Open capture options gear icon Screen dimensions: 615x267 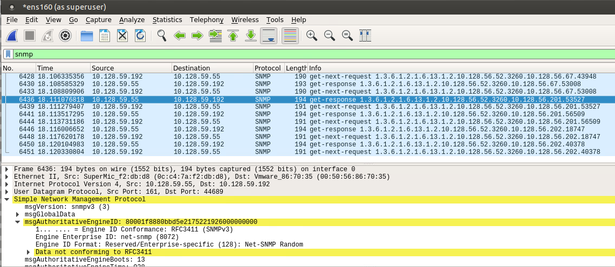(x=65, y=36)
